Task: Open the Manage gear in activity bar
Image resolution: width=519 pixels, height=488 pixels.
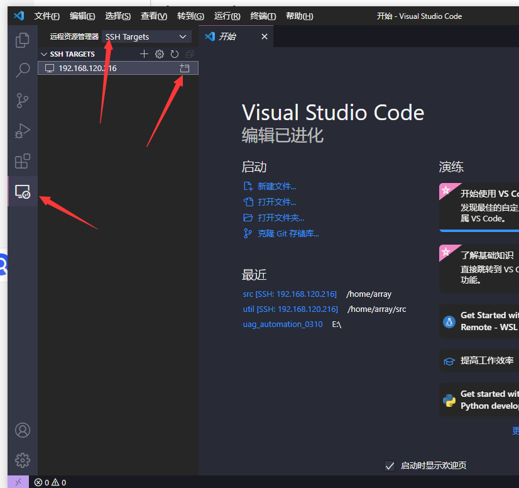Action: pos(23,460)
